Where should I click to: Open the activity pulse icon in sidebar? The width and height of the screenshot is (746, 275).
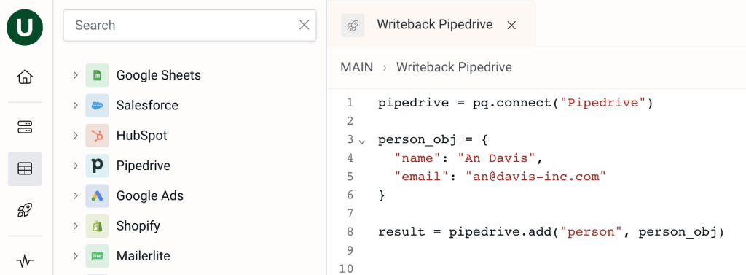(x=25, y=260)
